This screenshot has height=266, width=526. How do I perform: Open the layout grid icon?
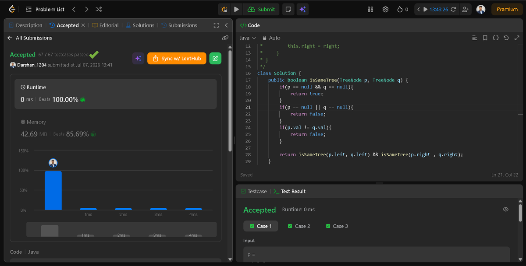(x=370, y=9)
